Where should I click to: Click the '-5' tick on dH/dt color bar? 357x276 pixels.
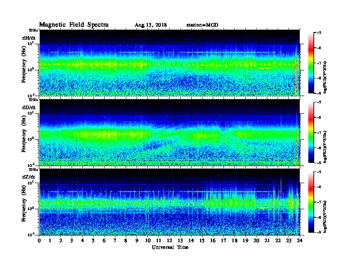pyautogui.click(x=319, y=33)
